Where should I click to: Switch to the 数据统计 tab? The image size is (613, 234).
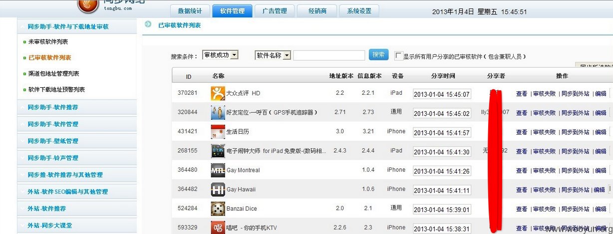tap(190, 11)
